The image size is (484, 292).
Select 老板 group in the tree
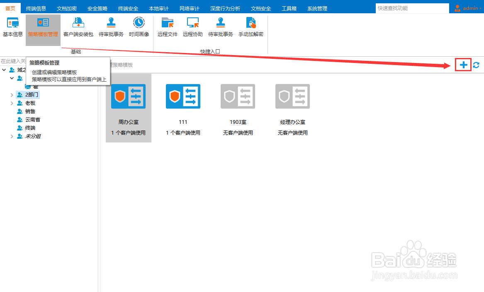[30, 103]
